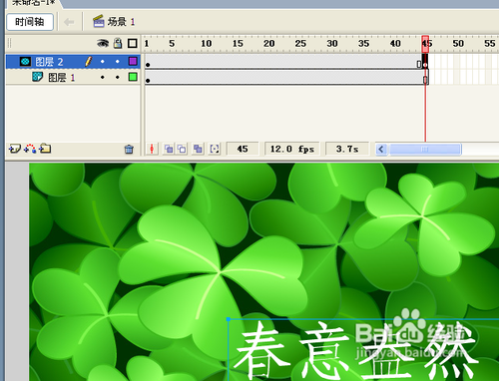
Task: Toggle onion skin outlines button
Action: (x=182, y=149)
